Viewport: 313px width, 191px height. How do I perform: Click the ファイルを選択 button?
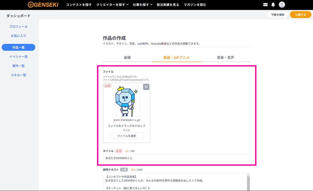[x=127, y=136]
